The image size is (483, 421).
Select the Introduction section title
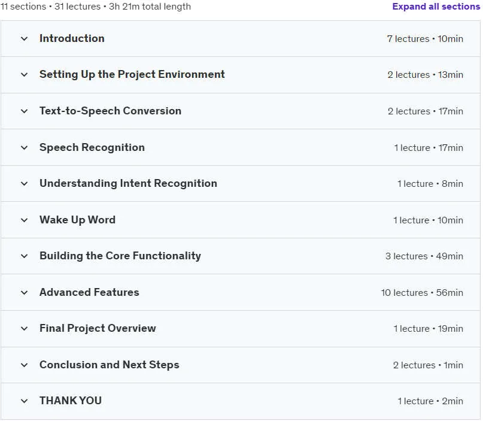point(72,38)
